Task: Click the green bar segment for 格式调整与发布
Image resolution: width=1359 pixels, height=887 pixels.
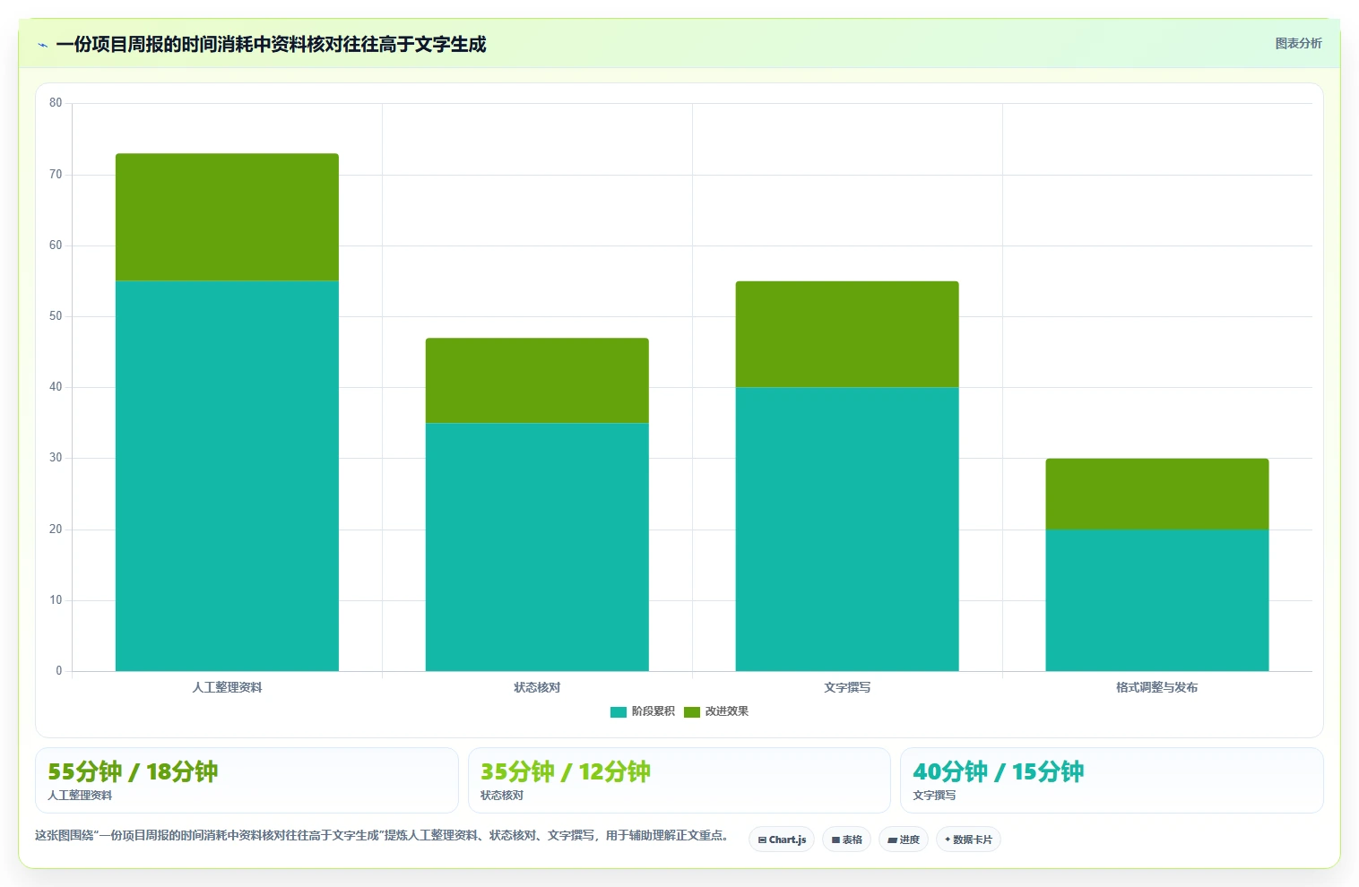Action: point(1157,494)
